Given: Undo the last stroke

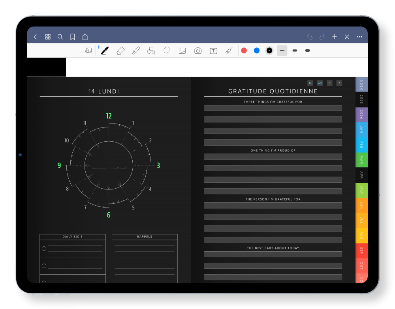Looking at the screenshot, I should tap(310, 37).
